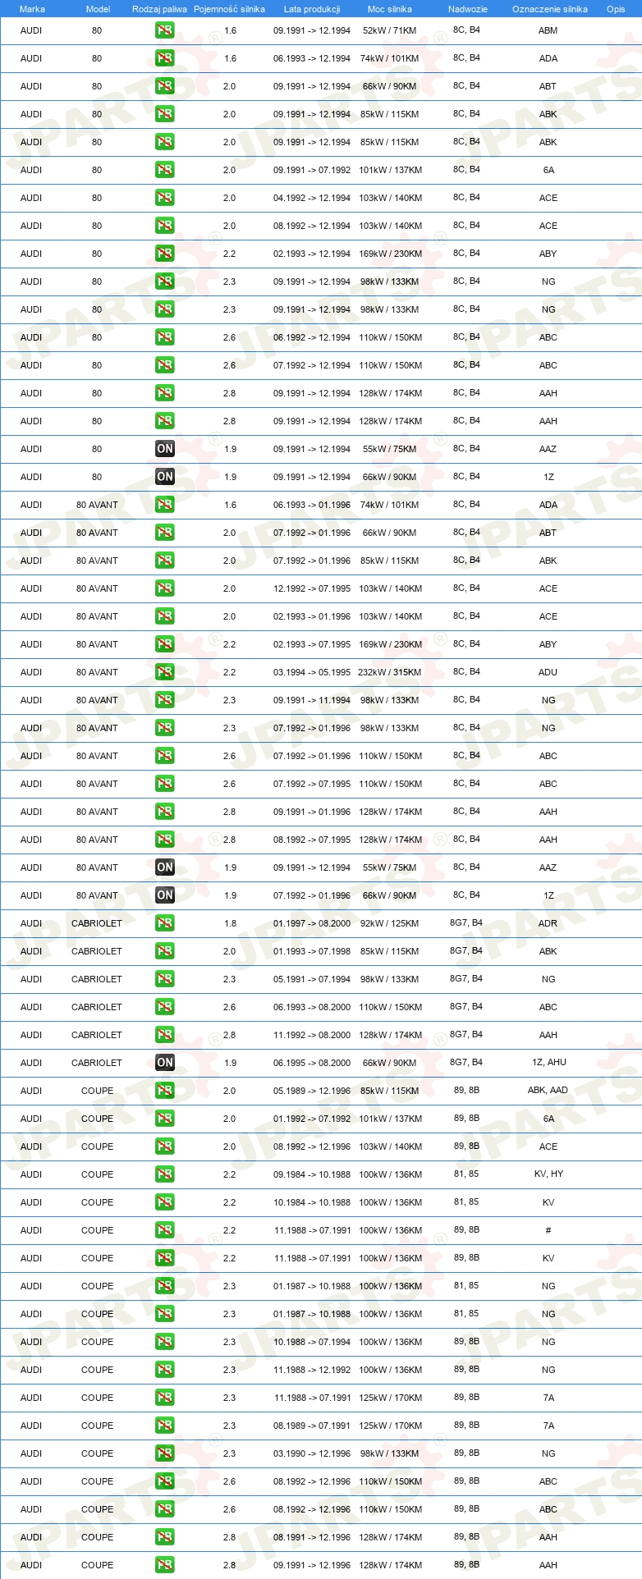Select the ON diesel icon for 80 AVANT 1Z
642x1579 pixels.
click(165, 895)
